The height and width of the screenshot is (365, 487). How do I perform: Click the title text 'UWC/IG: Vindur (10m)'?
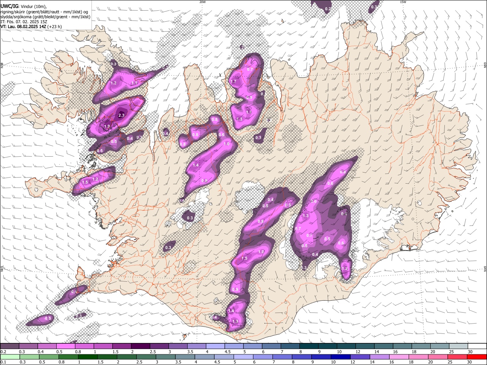click(x=24, y=6)
